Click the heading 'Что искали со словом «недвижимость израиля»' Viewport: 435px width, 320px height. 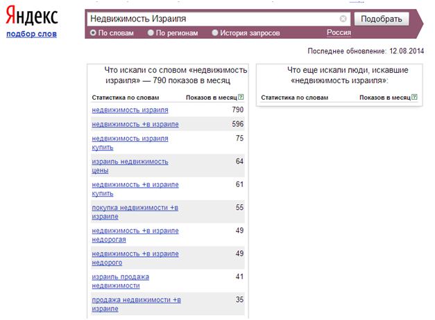(x=176, y=75)
